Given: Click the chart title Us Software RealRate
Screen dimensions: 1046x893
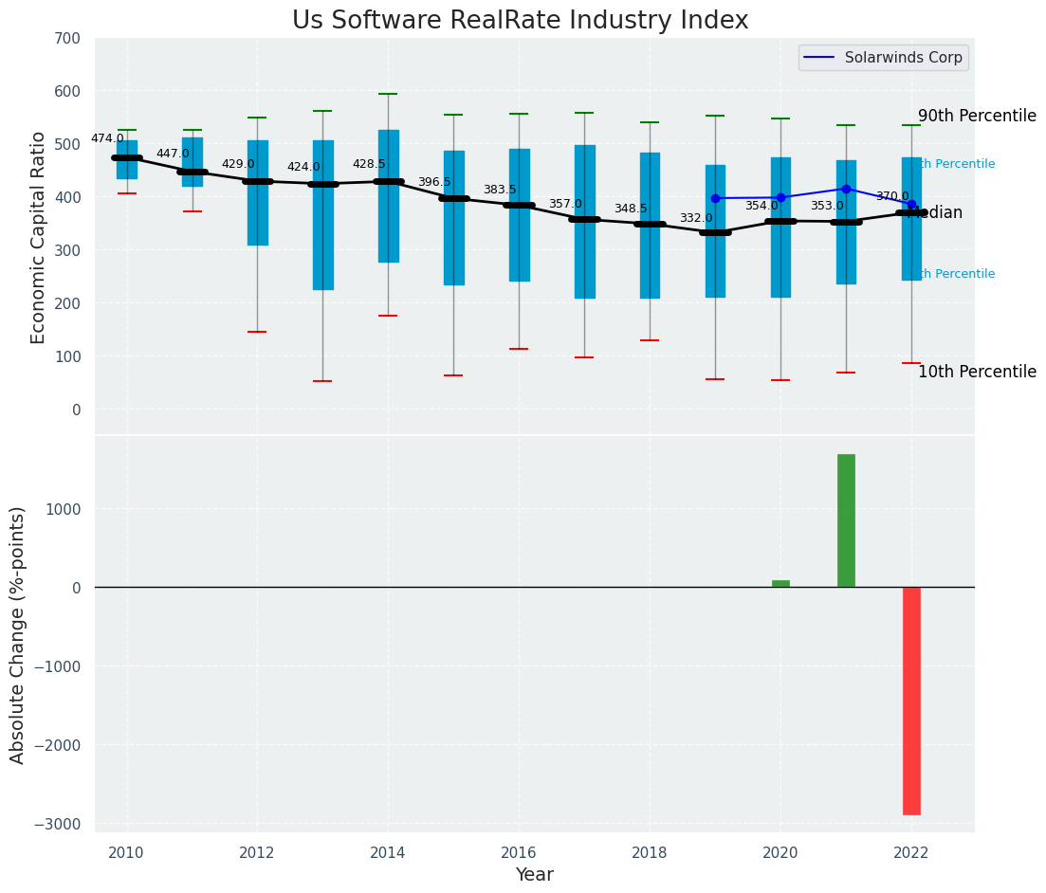Looking at the screenshot, I should click(521, 20).
